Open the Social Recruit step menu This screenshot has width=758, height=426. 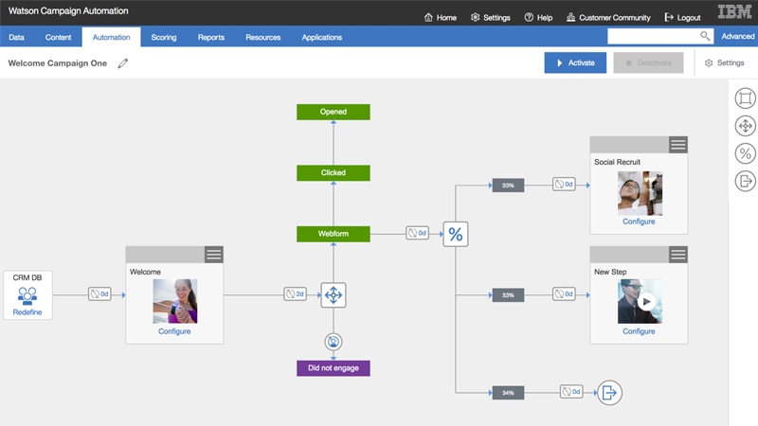[677, 145]
